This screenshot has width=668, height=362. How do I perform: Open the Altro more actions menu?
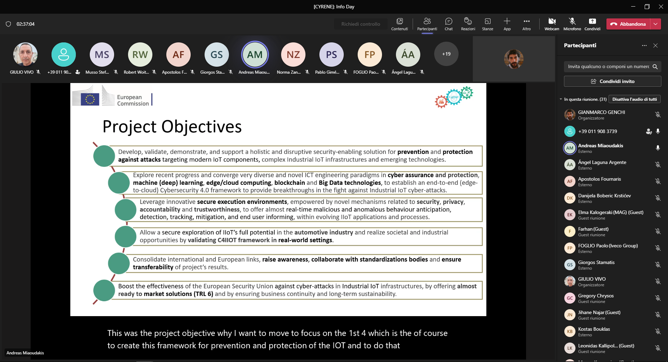coord(526,24)
